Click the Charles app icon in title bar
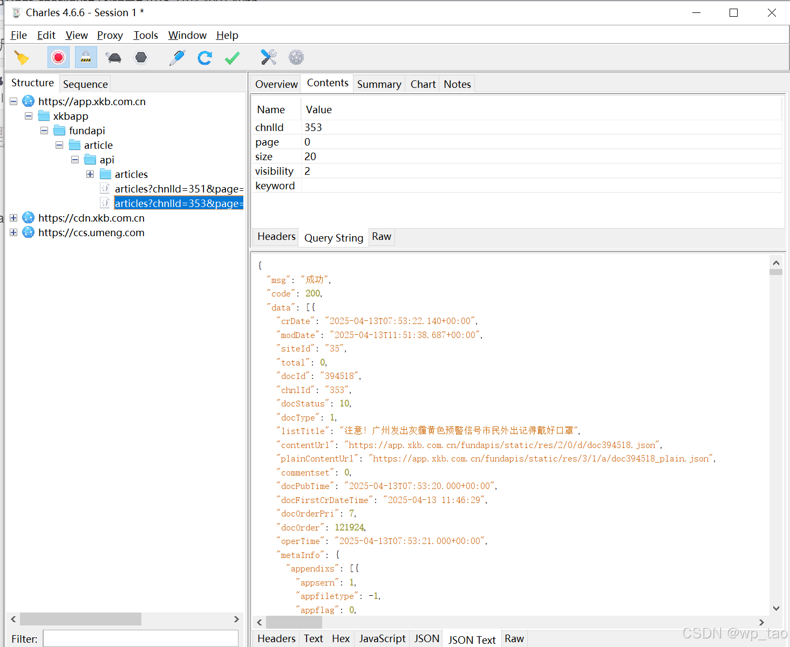Image resolution: width=790 pixels, height=647 pixels. click(x=17, y=12)
